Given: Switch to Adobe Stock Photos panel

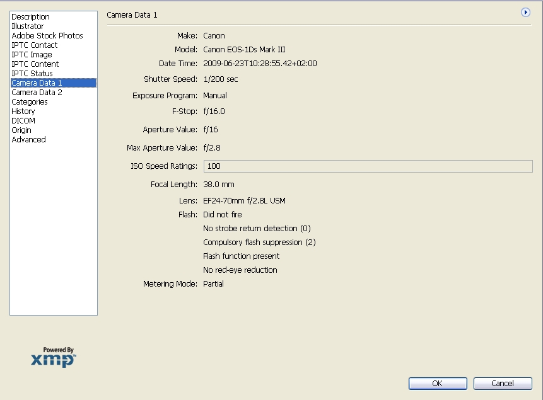Looking at the screenshot, I should click(47, 36).
